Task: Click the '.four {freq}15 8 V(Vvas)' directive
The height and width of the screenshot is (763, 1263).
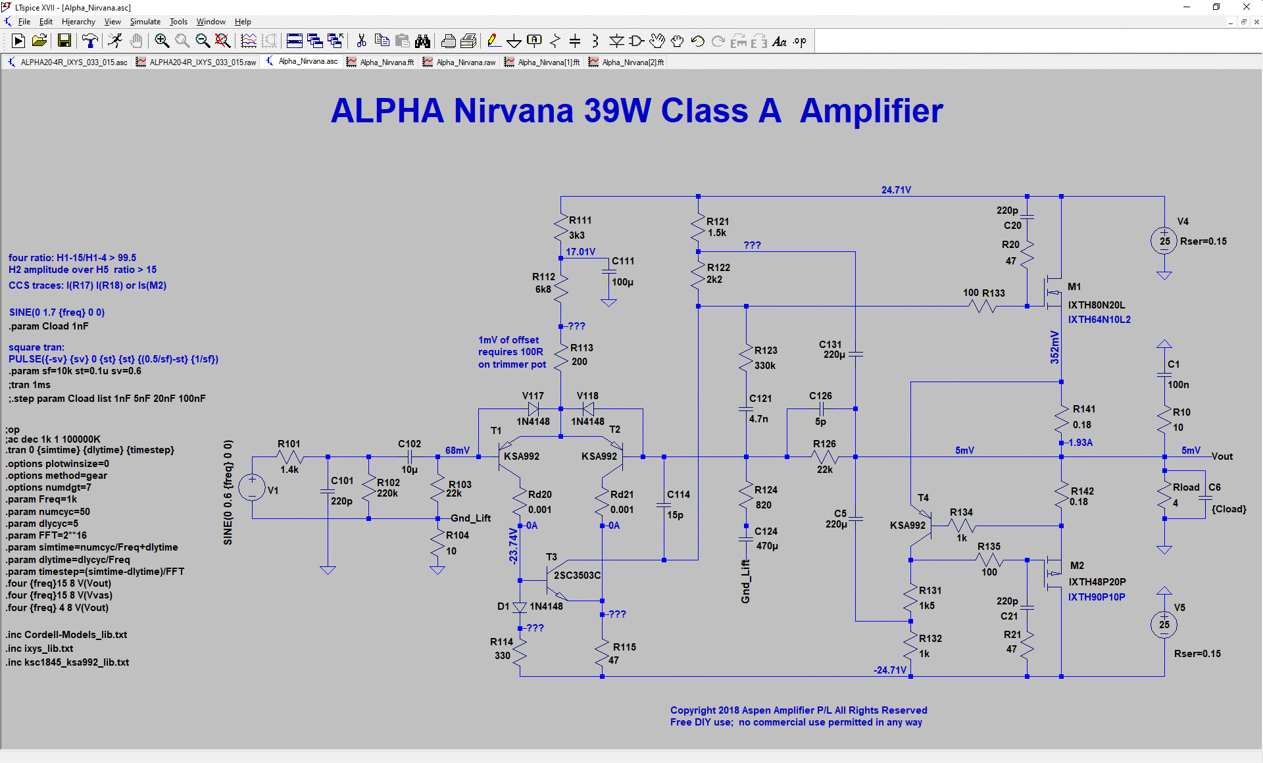Action: click(59, 595)
